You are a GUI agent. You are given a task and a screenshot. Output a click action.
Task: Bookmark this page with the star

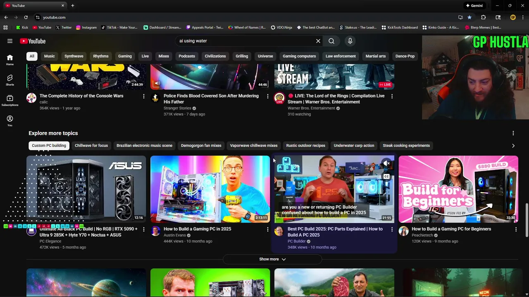point(469,17)
